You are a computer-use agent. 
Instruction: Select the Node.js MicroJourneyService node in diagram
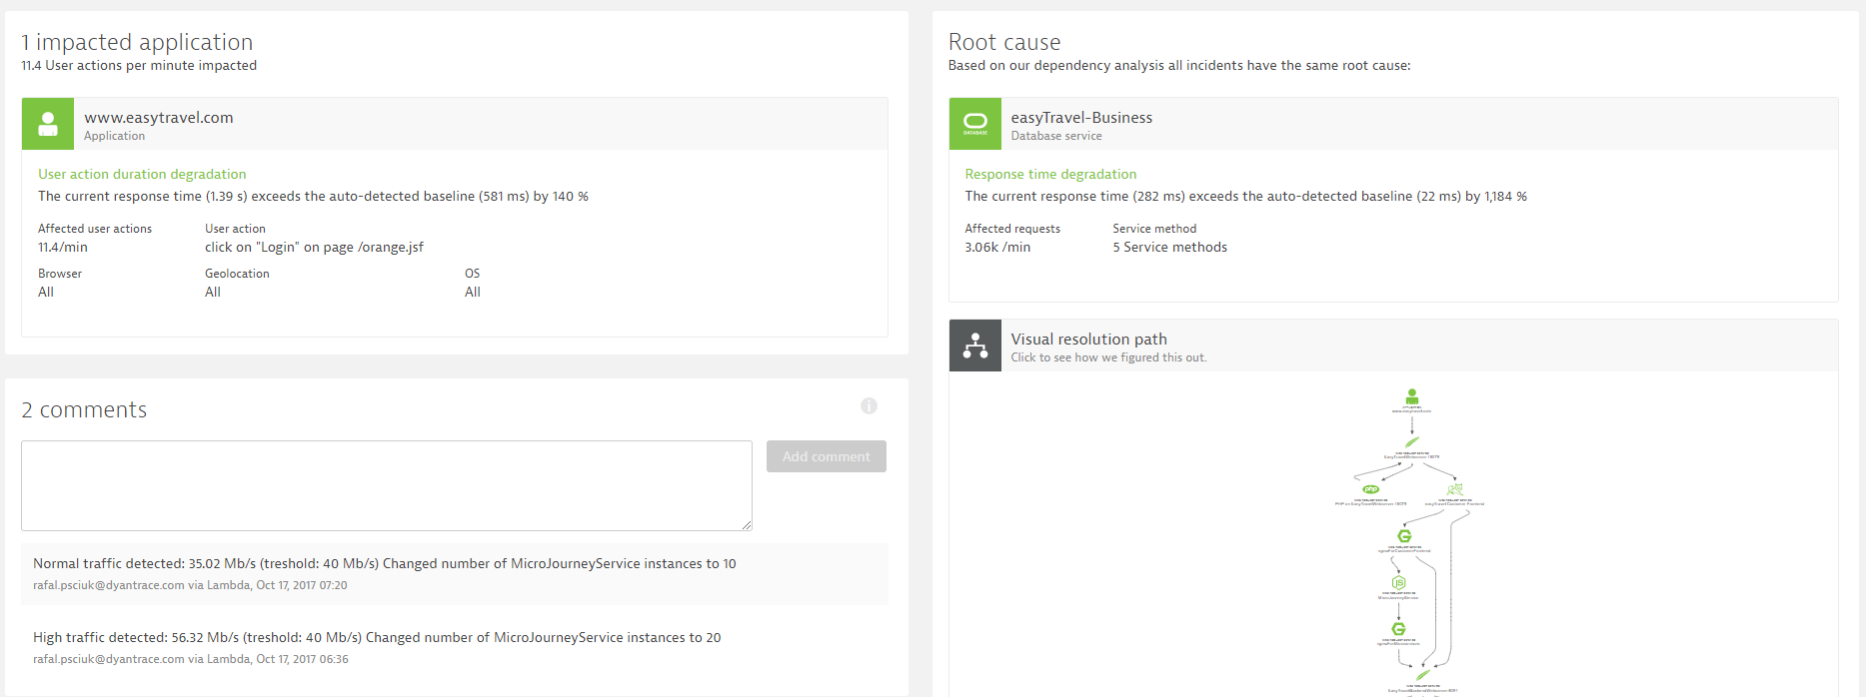(1398, 583)
